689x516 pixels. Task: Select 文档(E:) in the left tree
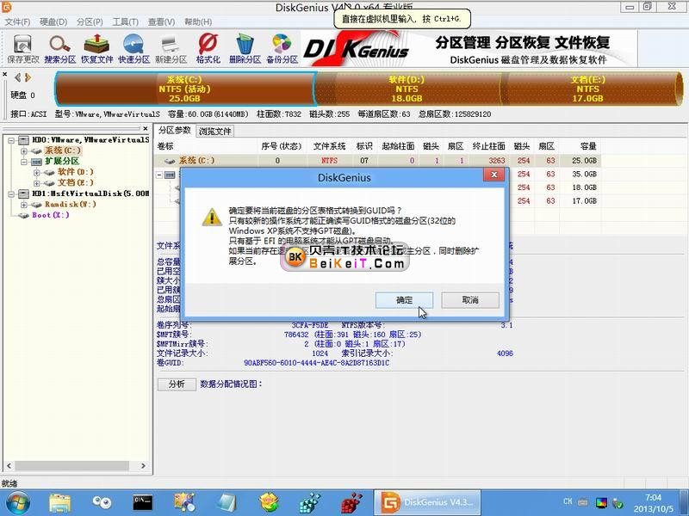point(76,182)
